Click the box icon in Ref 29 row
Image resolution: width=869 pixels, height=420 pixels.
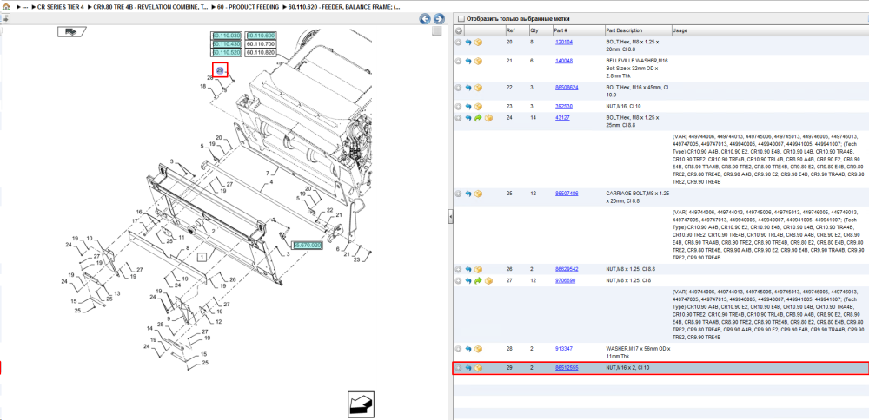(478, 368)
